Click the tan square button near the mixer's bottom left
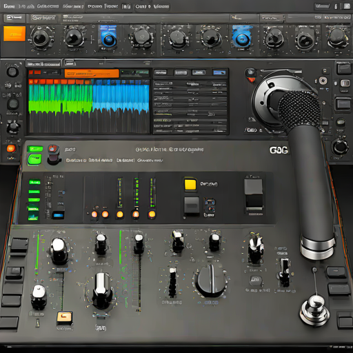Viewport: 353px width, 353px height. pos(65,318)
